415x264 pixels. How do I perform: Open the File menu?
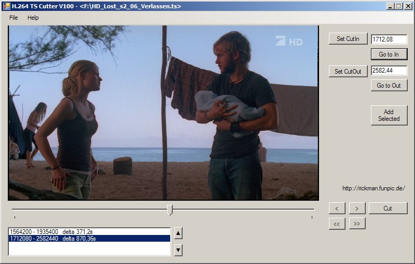(13, 18)
